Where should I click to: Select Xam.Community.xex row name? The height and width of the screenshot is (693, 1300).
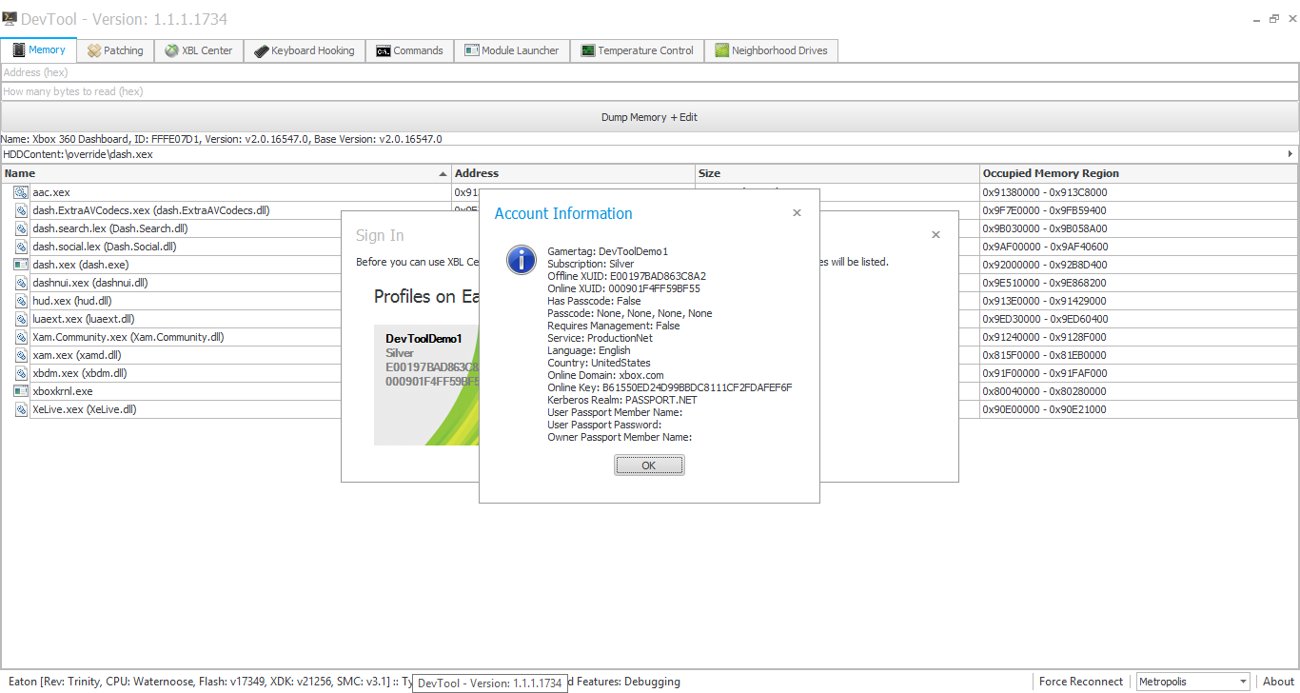[128, 337]
